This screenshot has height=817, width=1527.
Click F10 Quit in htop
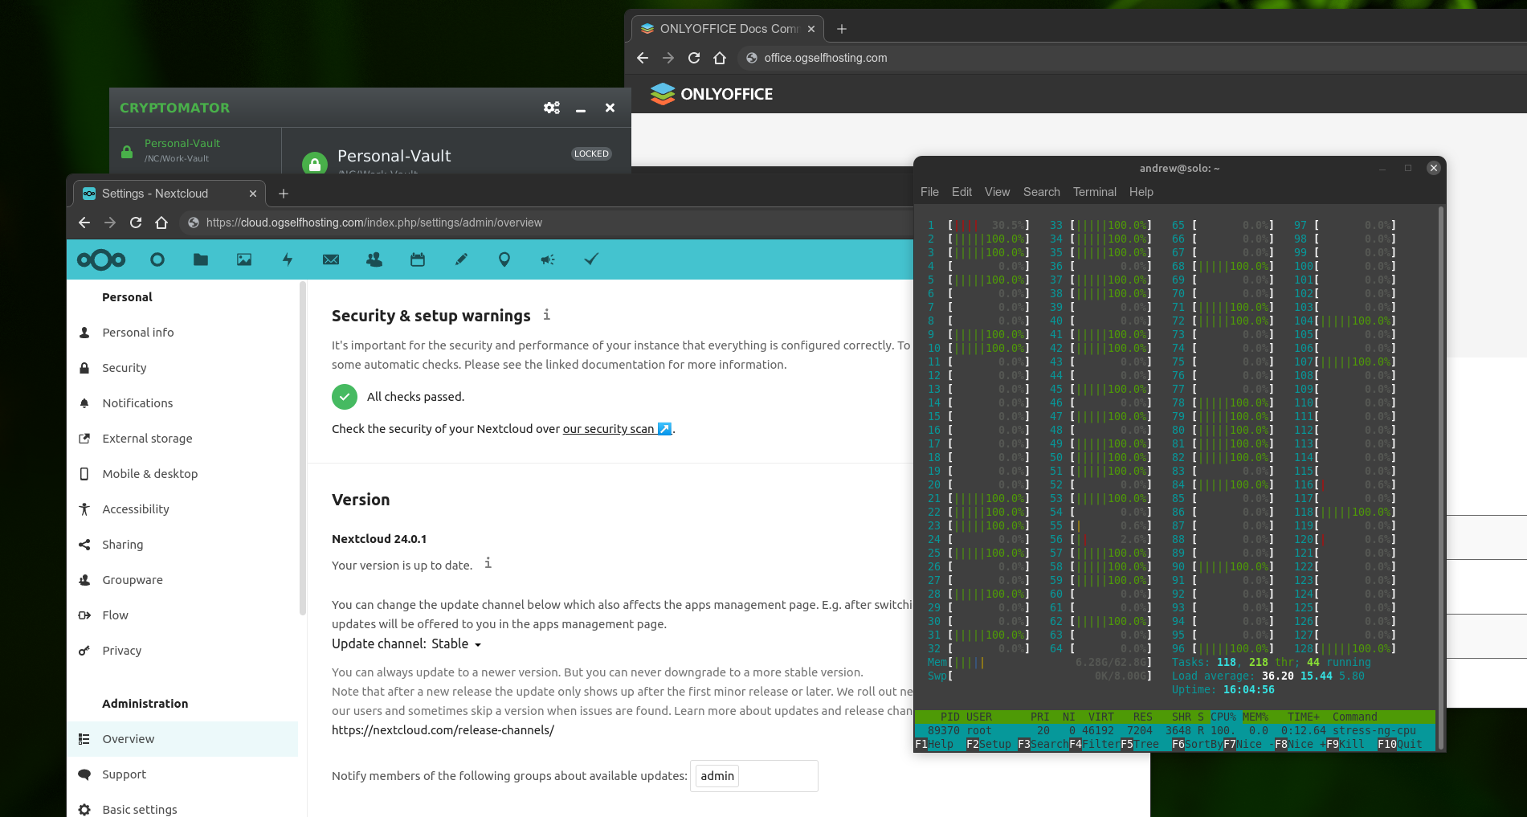1399,744
